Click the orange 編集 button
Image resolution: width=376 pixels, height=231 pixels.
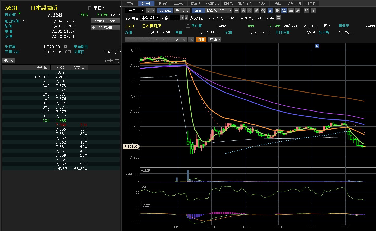(x=201, y=40)
